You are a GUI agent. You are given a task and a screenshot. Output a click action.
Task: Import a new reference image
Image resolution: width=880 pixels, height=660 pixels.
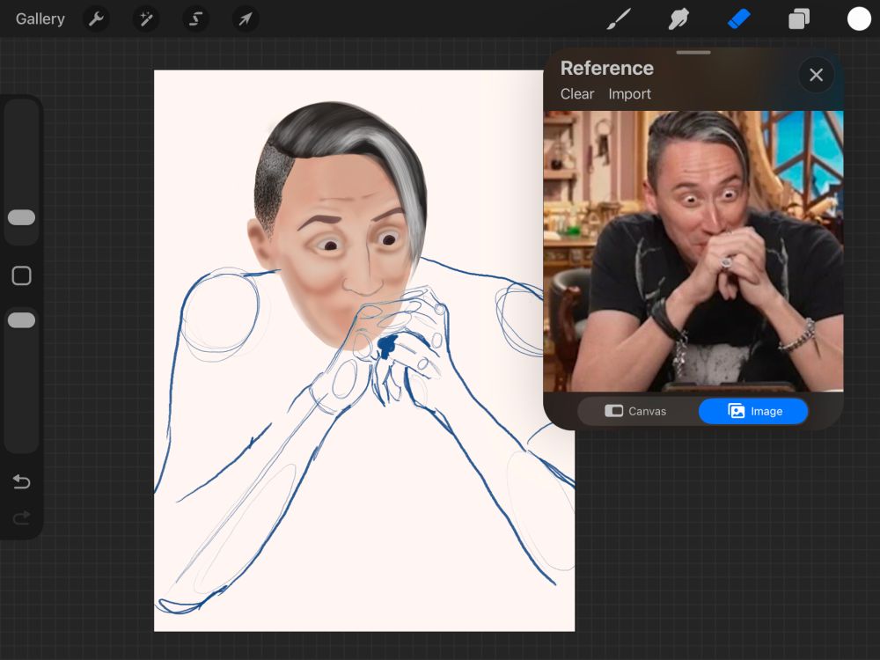tap(630, 94)
